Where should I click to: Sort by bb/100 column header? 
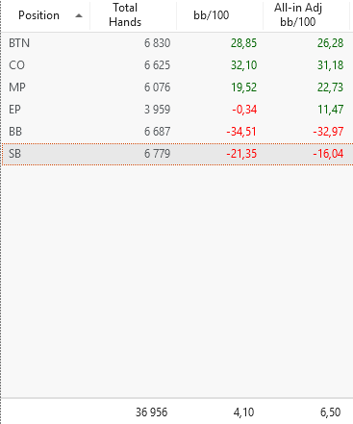219,15
